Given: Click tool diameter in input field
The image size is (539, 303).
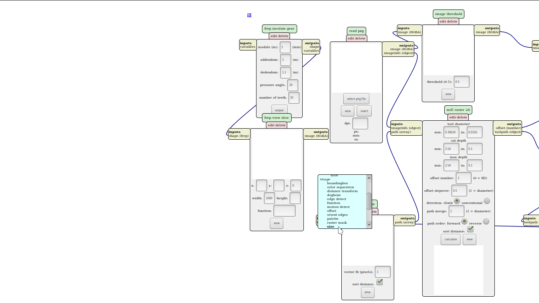Looking at the screenshot, I should pyautogui.click(x=475, y=133).
